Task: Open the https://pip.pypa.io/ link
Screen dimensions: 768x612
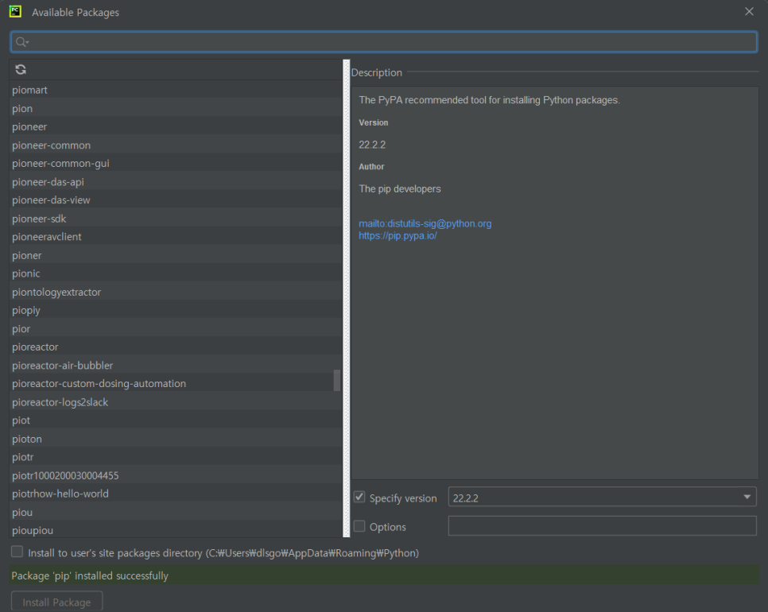Action: [x=398, y=236]
